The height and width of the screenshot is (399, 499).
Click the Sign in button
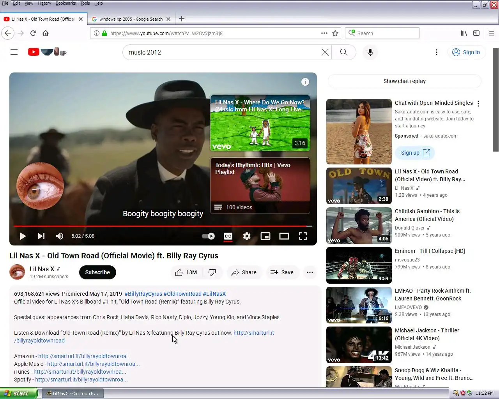tap(466, 52)
